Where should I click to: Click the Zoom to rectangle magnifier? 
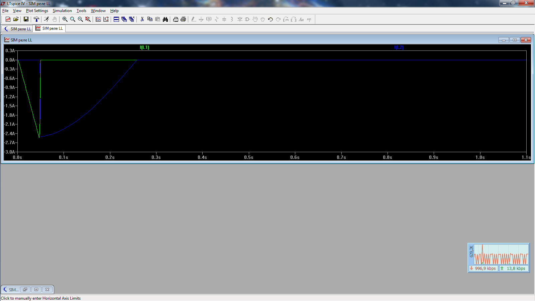(65, 19)
